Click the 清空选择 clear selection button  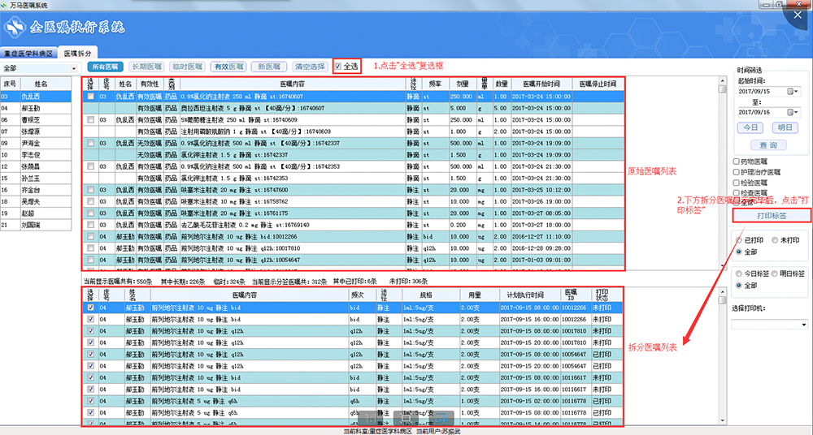309,67
